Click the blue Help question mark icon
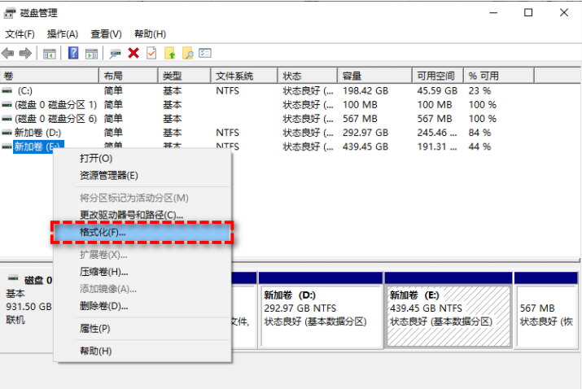 (x=73, y=54)
